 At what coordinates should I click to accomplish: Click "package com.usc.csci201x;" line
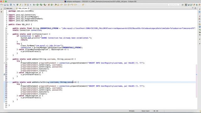pos(21,11)
